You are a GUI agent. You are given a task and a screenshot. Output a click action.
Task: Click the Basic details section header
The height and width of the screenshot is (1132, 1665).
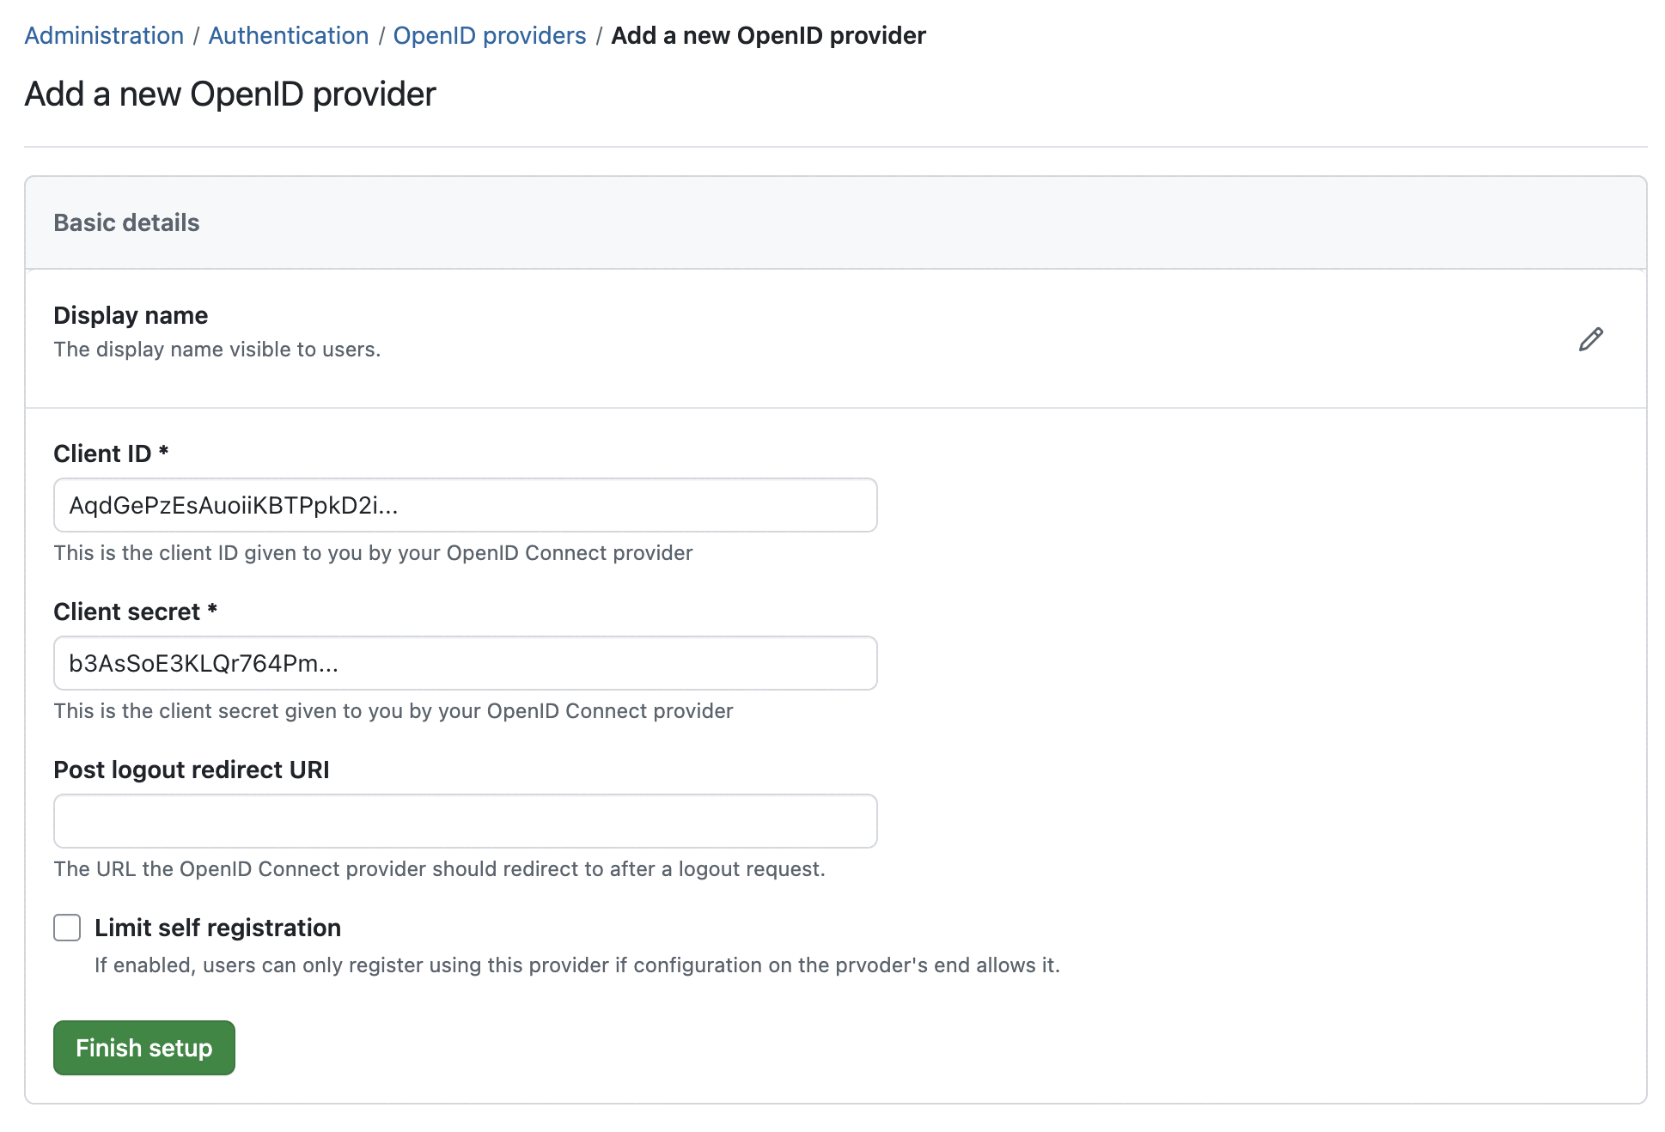click(x=126, y=222)
